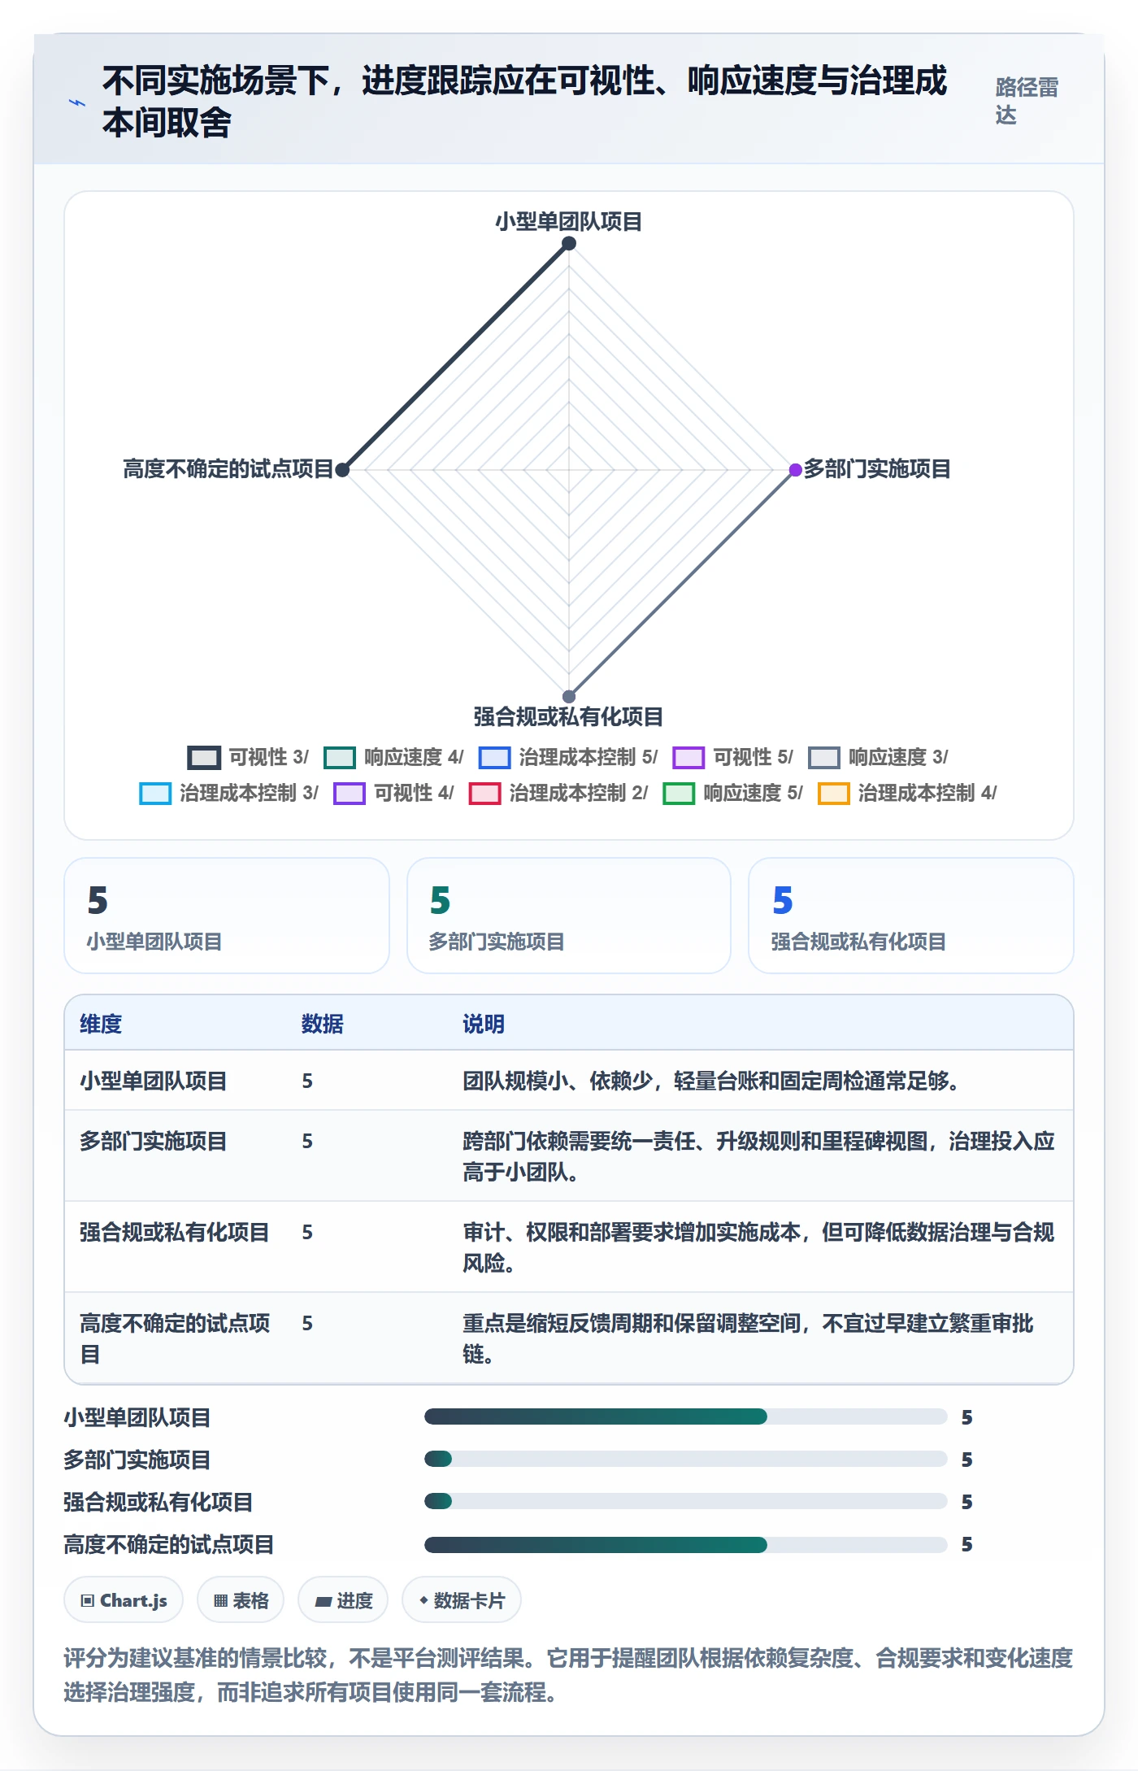Click the 小型单团队项目 progress bar
Viewport: 1138px width, 1771px height.
point(685,1417)
